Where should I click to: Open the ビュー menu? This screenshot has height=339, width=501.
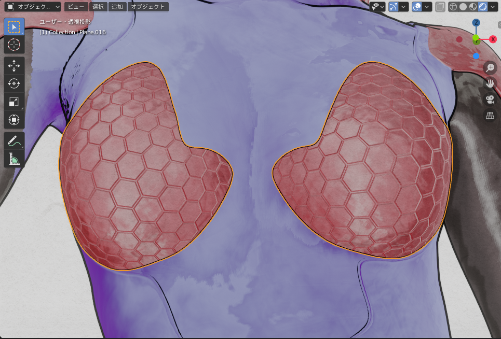point(76,7)
